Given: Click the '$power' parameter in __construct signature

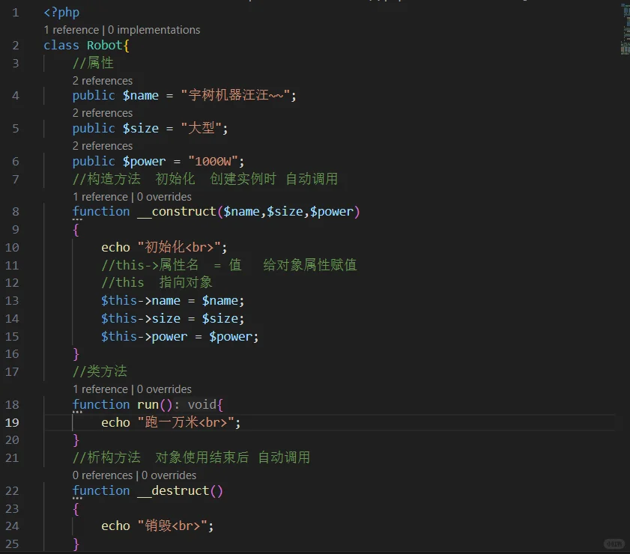Looking at the screenshot, I should [331, 212].
